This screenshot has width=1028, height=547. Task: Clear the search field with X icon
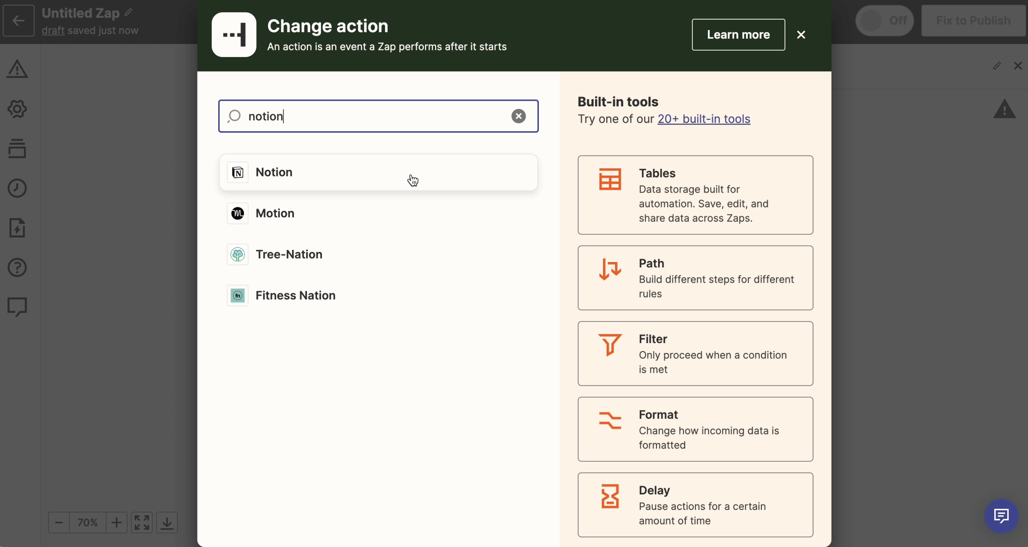tap(518, 116)
